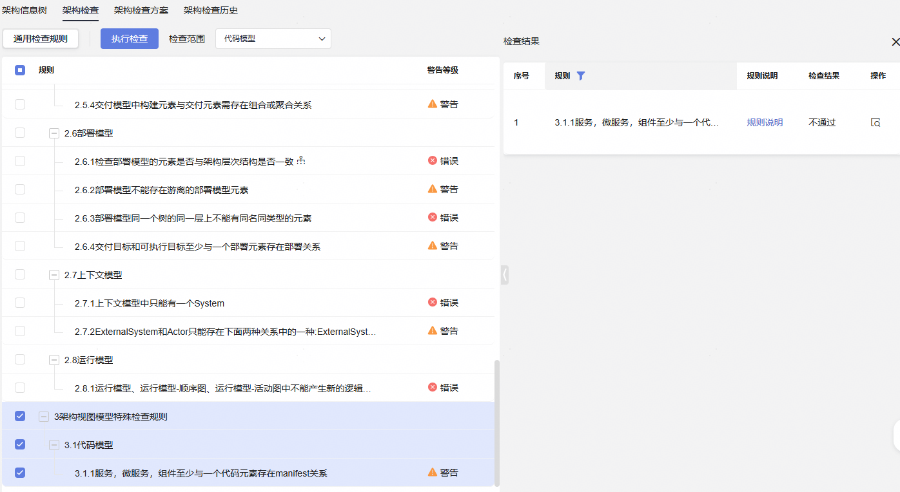The width and height of the screenshot is (900, 492).
Task: Switch to the 架构检查方案 tab
Action: point(141,10)
